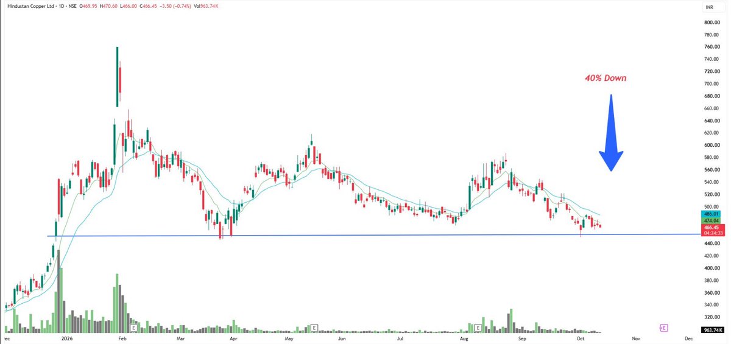This screenshot has width=731, height=344.
Task: Click the 320.00 price axis label
Action: 712,317
